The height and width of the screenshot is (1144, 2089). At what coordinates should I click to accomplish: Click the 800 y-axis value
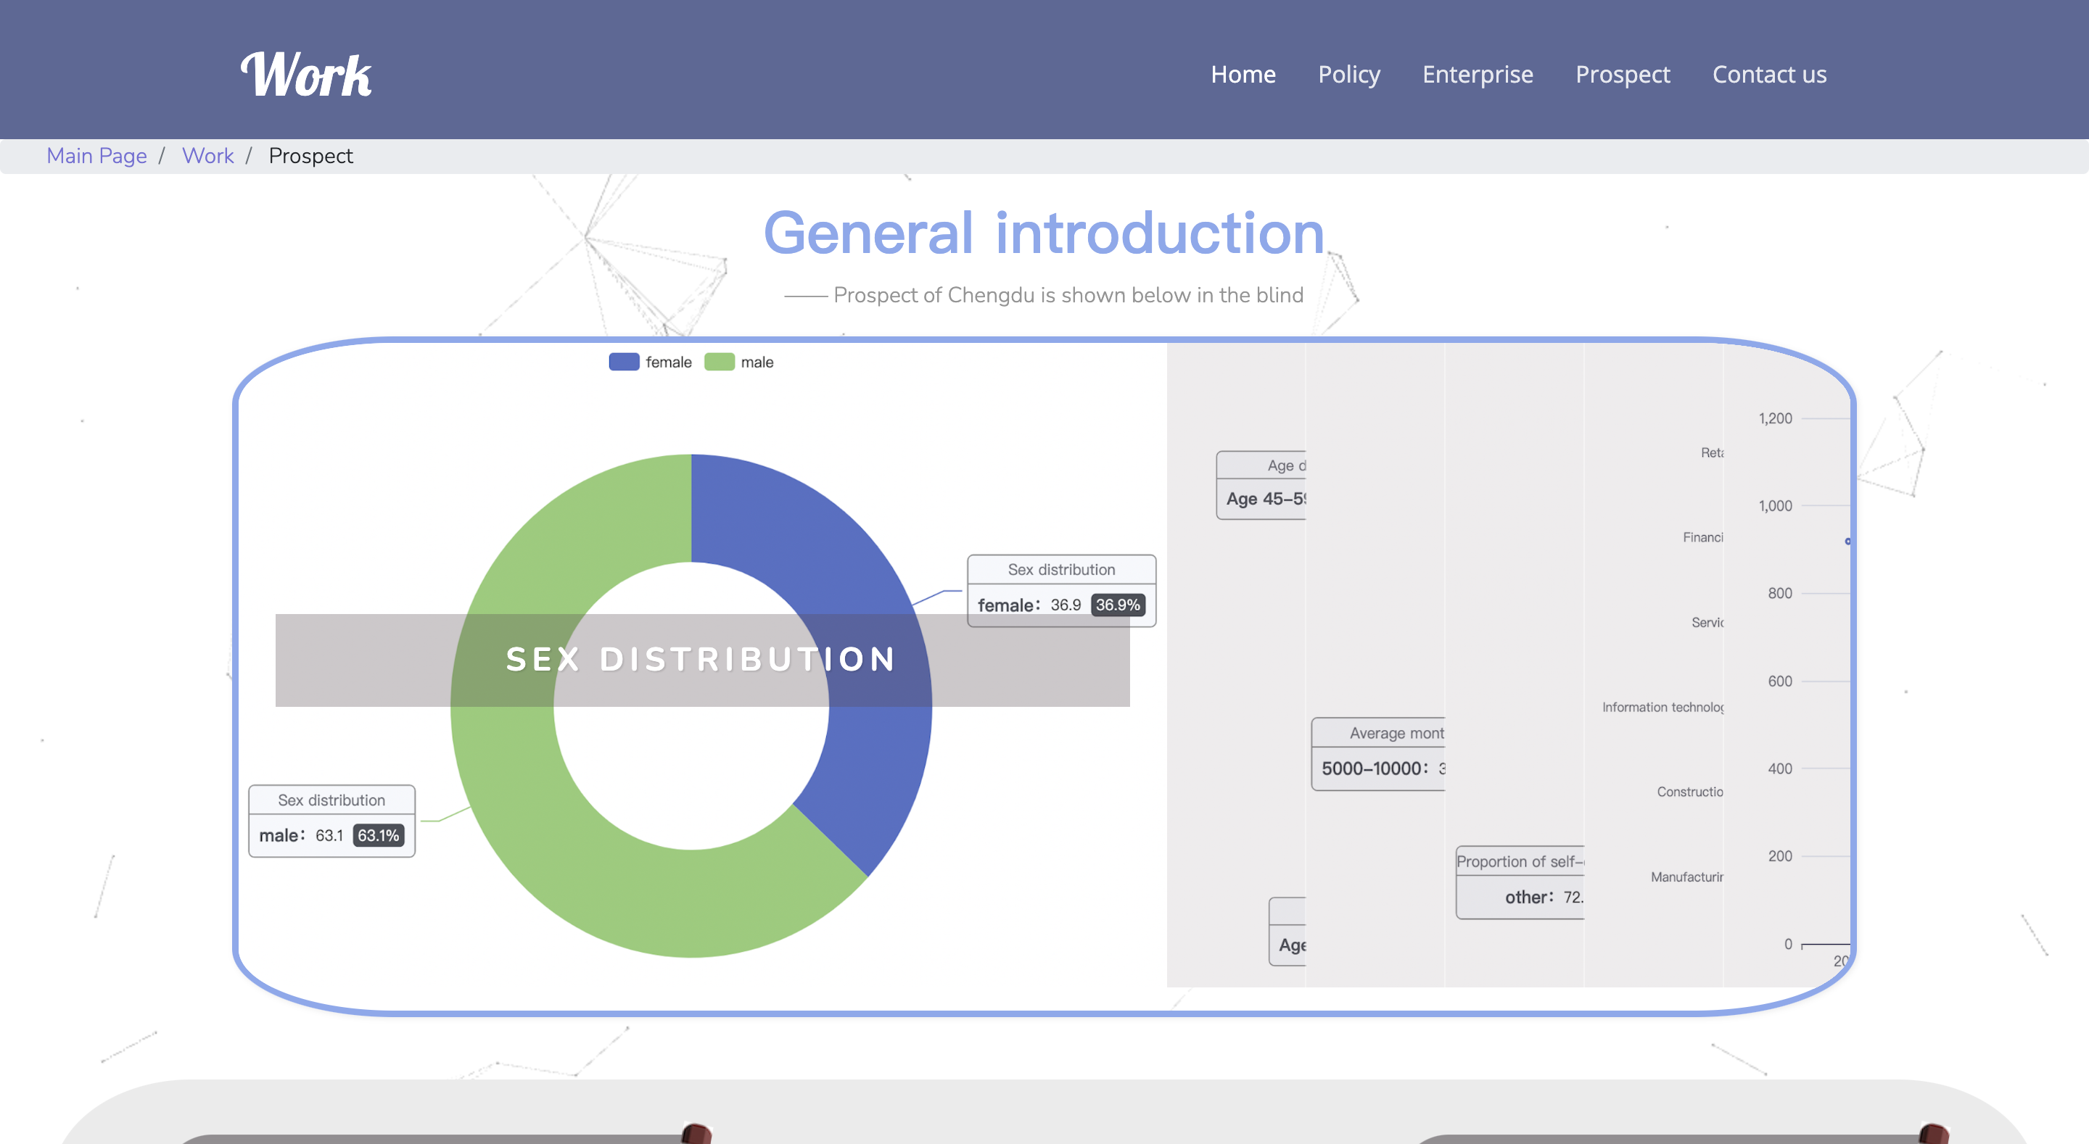point(1780,594)
